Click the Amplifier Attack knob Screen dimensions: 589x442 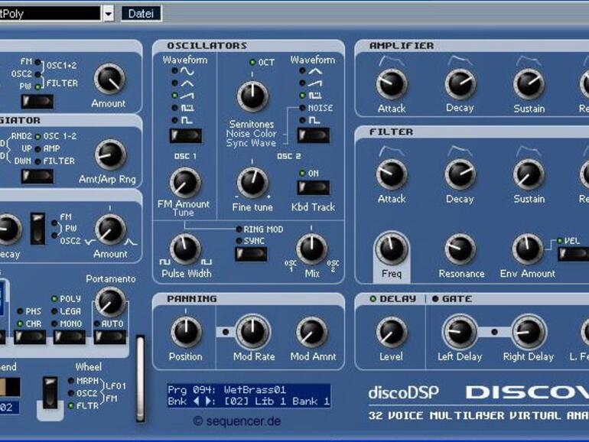[392, 84]
